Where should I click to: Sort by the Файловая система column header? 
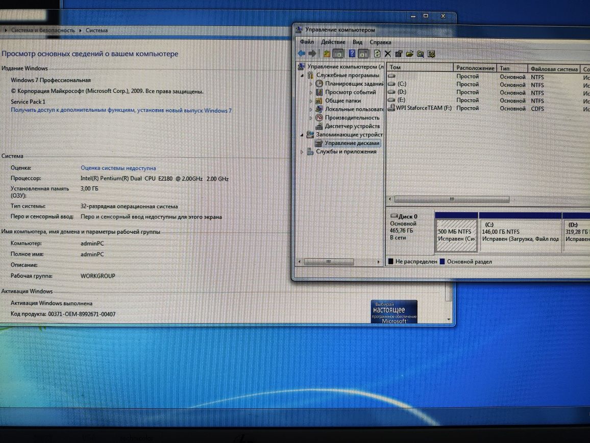554,69
